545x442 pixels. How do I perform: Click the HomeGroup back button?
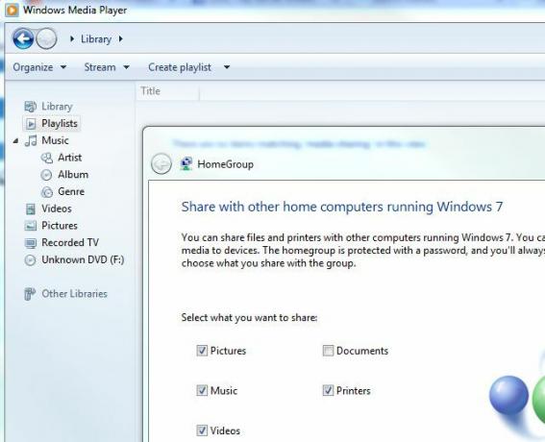click(x=161, y=163)
